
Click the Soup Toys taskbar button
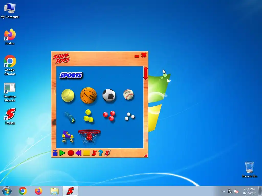[70, 191]
